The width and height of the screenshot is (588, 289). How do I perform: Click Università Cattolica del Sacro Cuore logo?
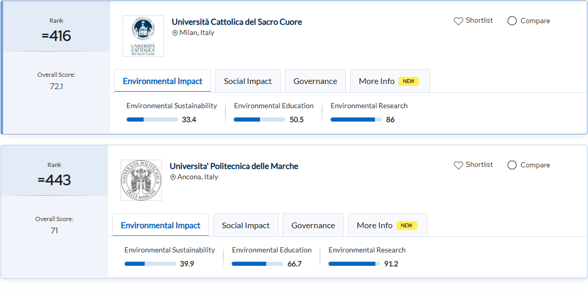[x=143, y=36]
